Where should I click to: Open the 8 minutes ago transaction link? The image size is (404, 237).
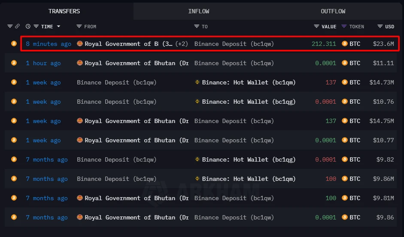pyautogui.click(x=49, y=44)
